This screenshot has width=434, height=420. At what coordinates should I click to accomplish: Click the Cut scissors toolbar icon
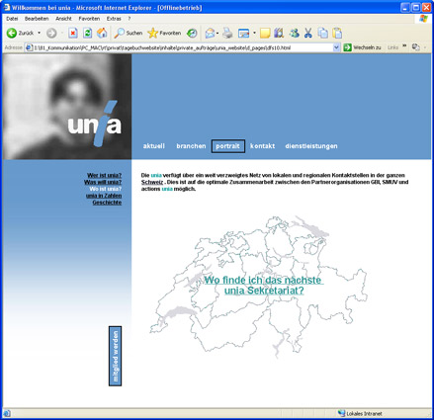click(x=308, y=33)
